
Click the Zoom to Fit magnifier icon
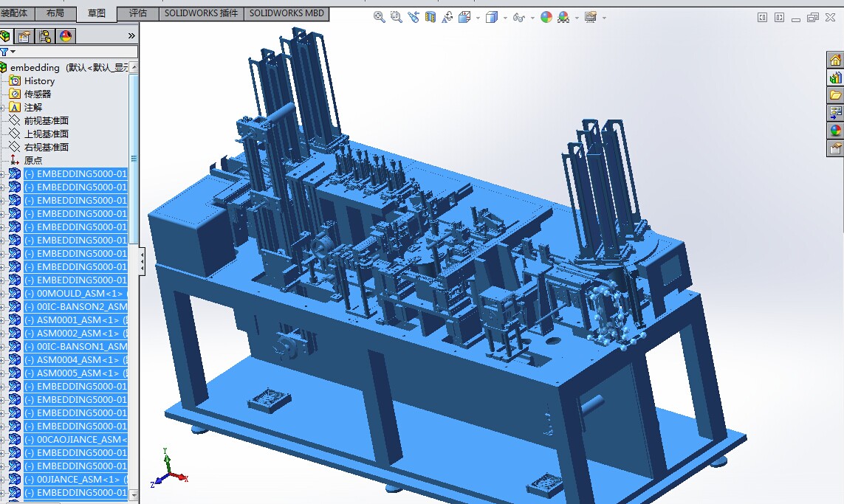pos(380,17)
